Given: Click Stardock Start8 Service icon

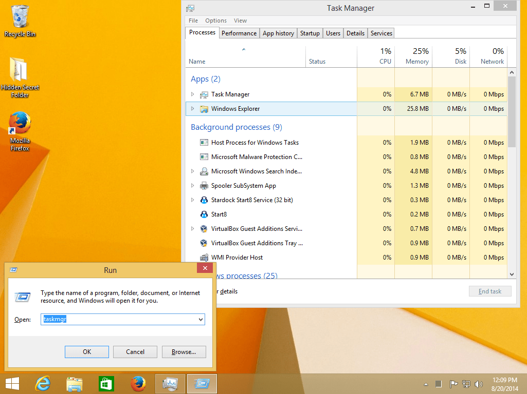Looking at the screenshot, I should pyautogui.click(x=204, y=200).
